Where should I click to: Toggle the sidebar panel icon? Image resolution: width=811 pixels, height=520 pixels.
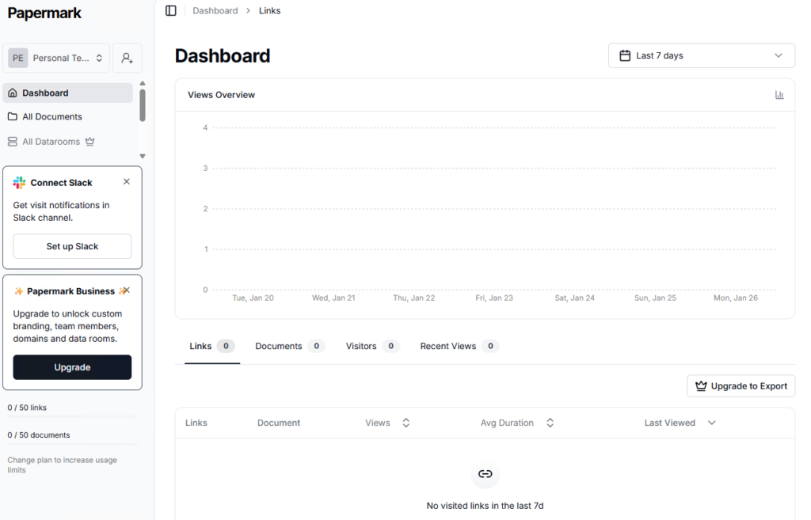tap(171, 10)
